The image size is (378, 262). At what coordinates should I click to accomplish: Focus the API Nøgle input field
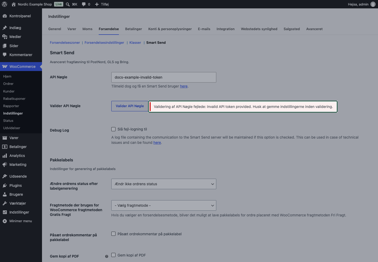point(164,77)
